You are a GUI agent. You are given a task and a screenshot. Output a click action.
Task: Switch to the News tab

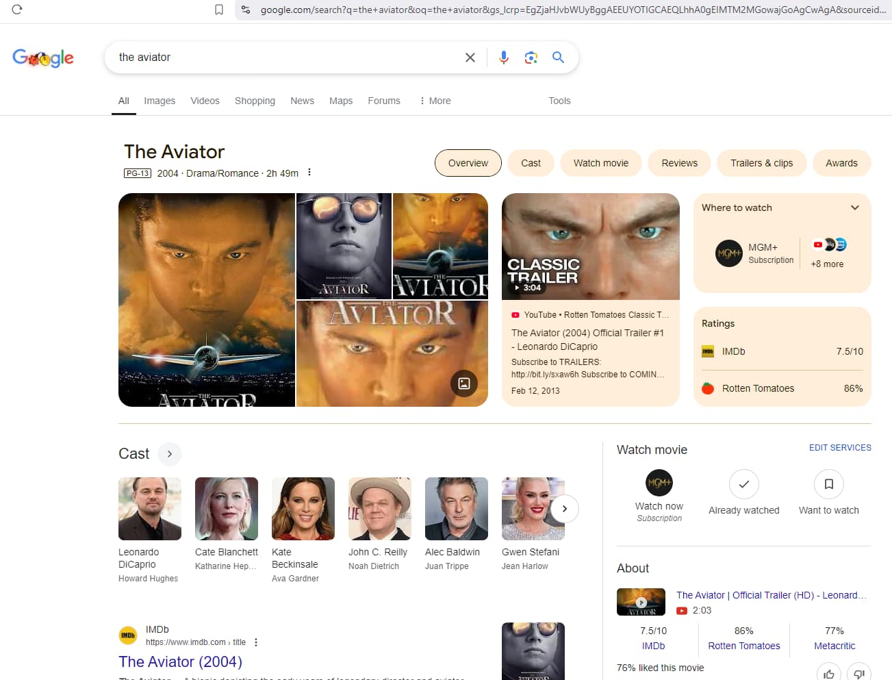click(x=302, y=101)
